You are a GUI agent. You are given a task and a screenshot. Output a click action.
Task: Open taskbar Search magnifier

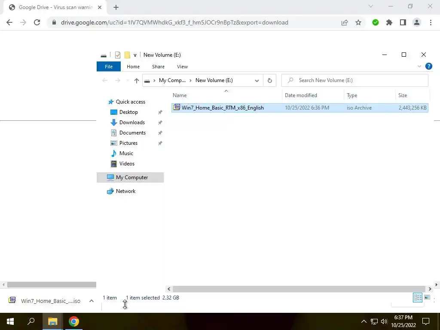click(x=31, y=321)
